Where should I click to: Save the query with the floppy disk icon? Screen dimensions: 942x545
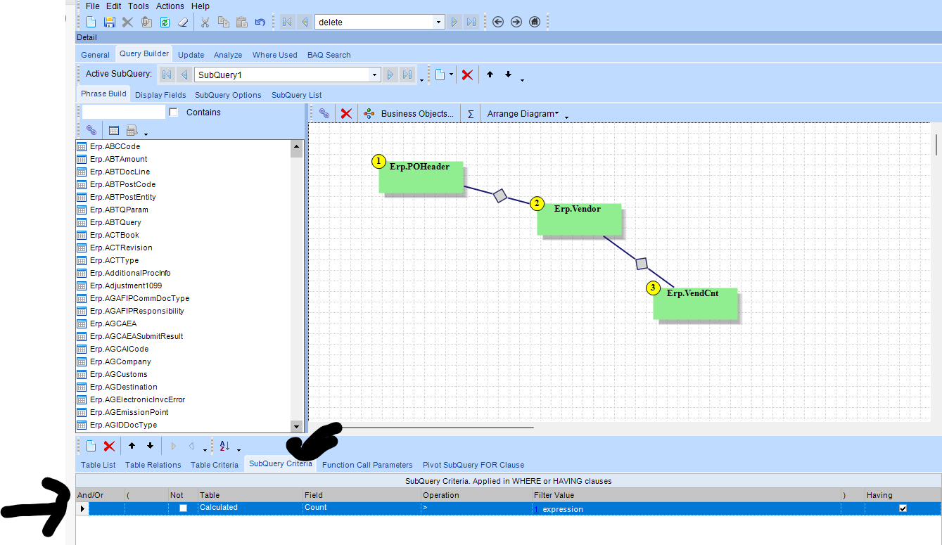tap(109, 23)
